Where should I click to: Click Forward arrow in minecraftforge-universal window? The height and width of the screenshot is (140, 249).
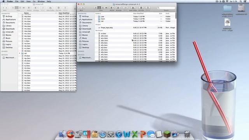(83, 8)
